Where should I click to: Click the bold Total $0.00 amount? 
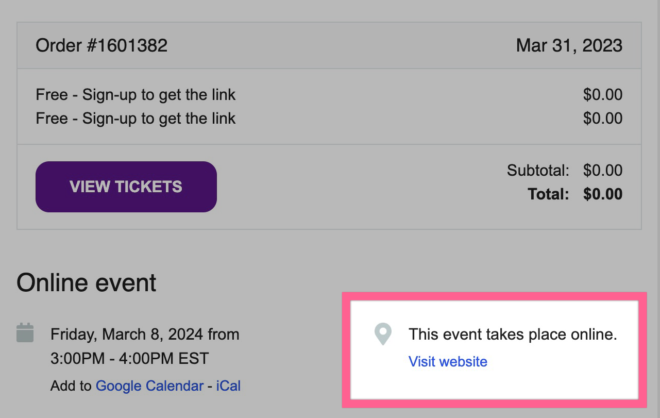point(602,194)
